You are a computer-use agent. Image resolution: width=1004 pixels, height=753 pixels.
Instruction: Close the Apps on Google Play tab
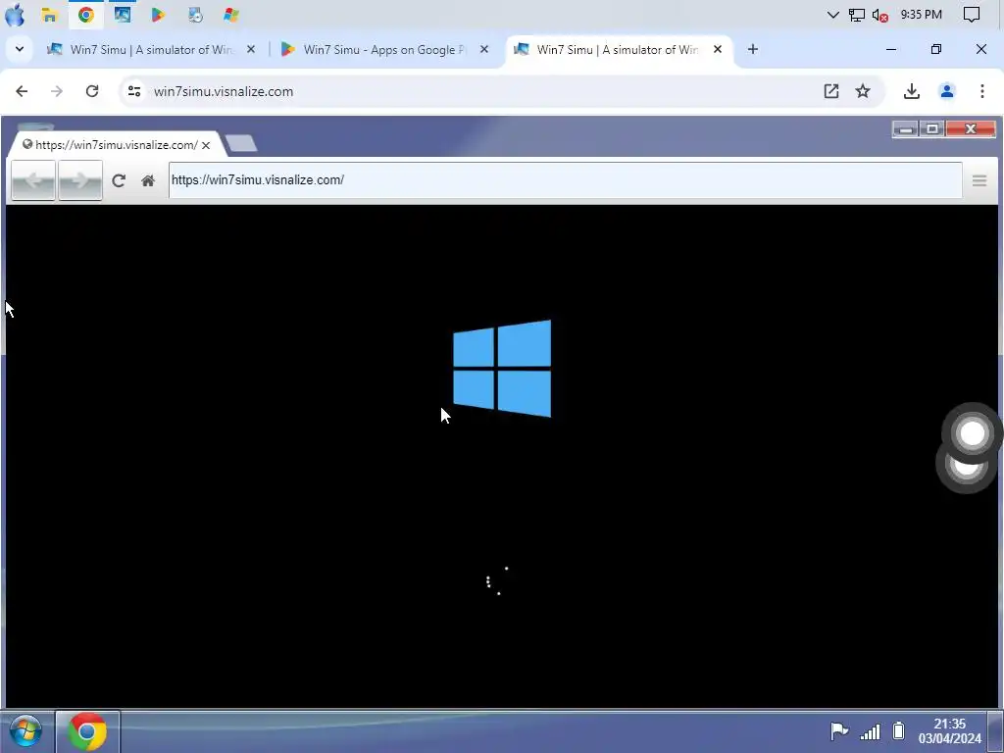point(484,49)
